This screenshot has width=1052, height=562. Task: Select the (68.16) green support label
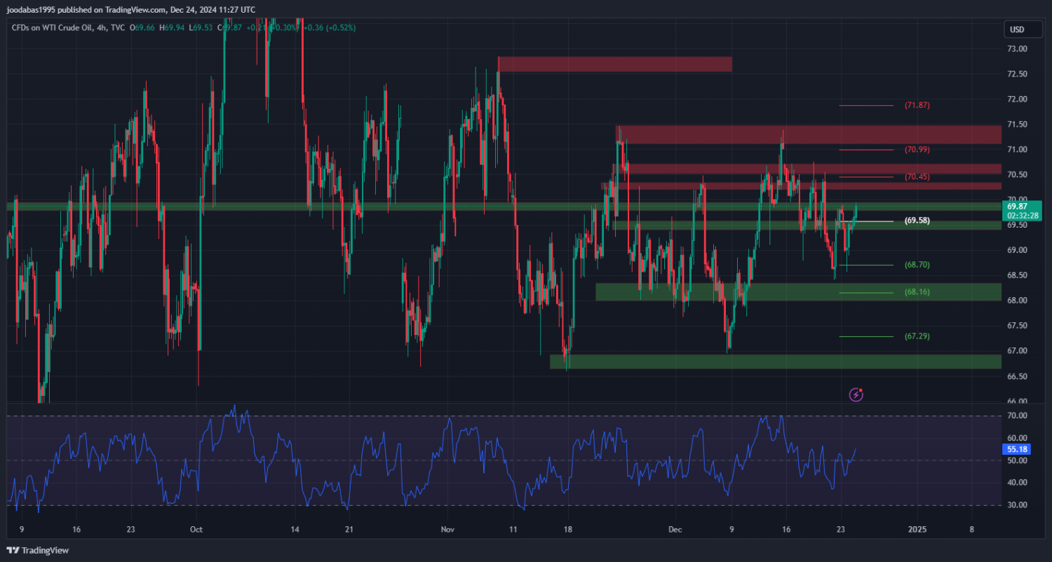(917, 292)
